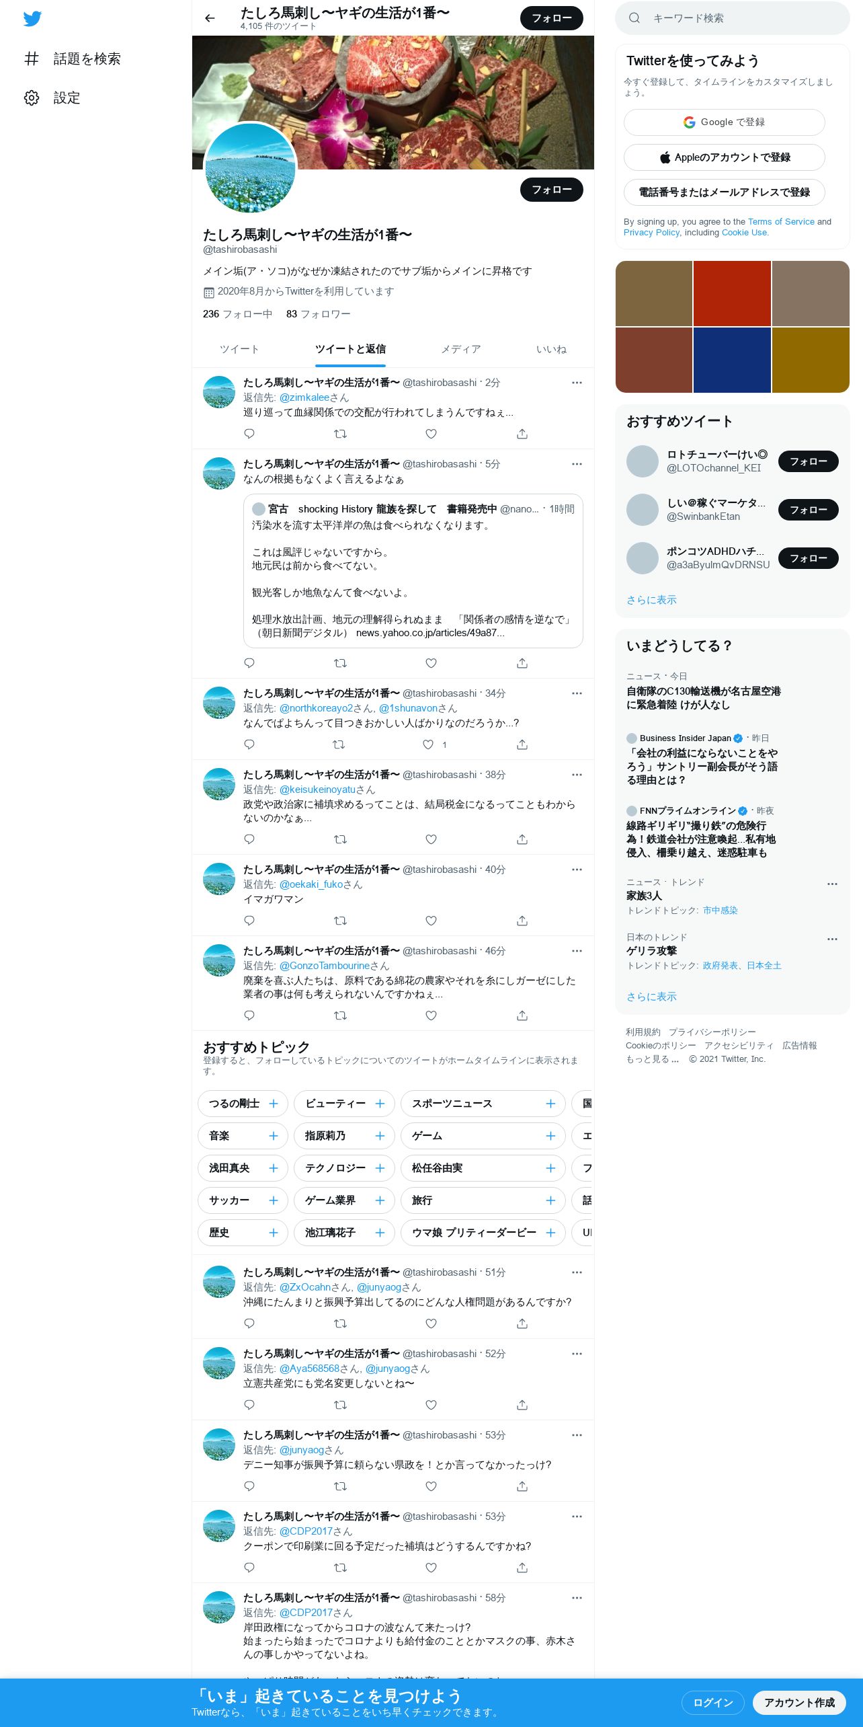Go back with the left arrow
The width and height of the screenshot is (863, 1727).
click(210, 18)
